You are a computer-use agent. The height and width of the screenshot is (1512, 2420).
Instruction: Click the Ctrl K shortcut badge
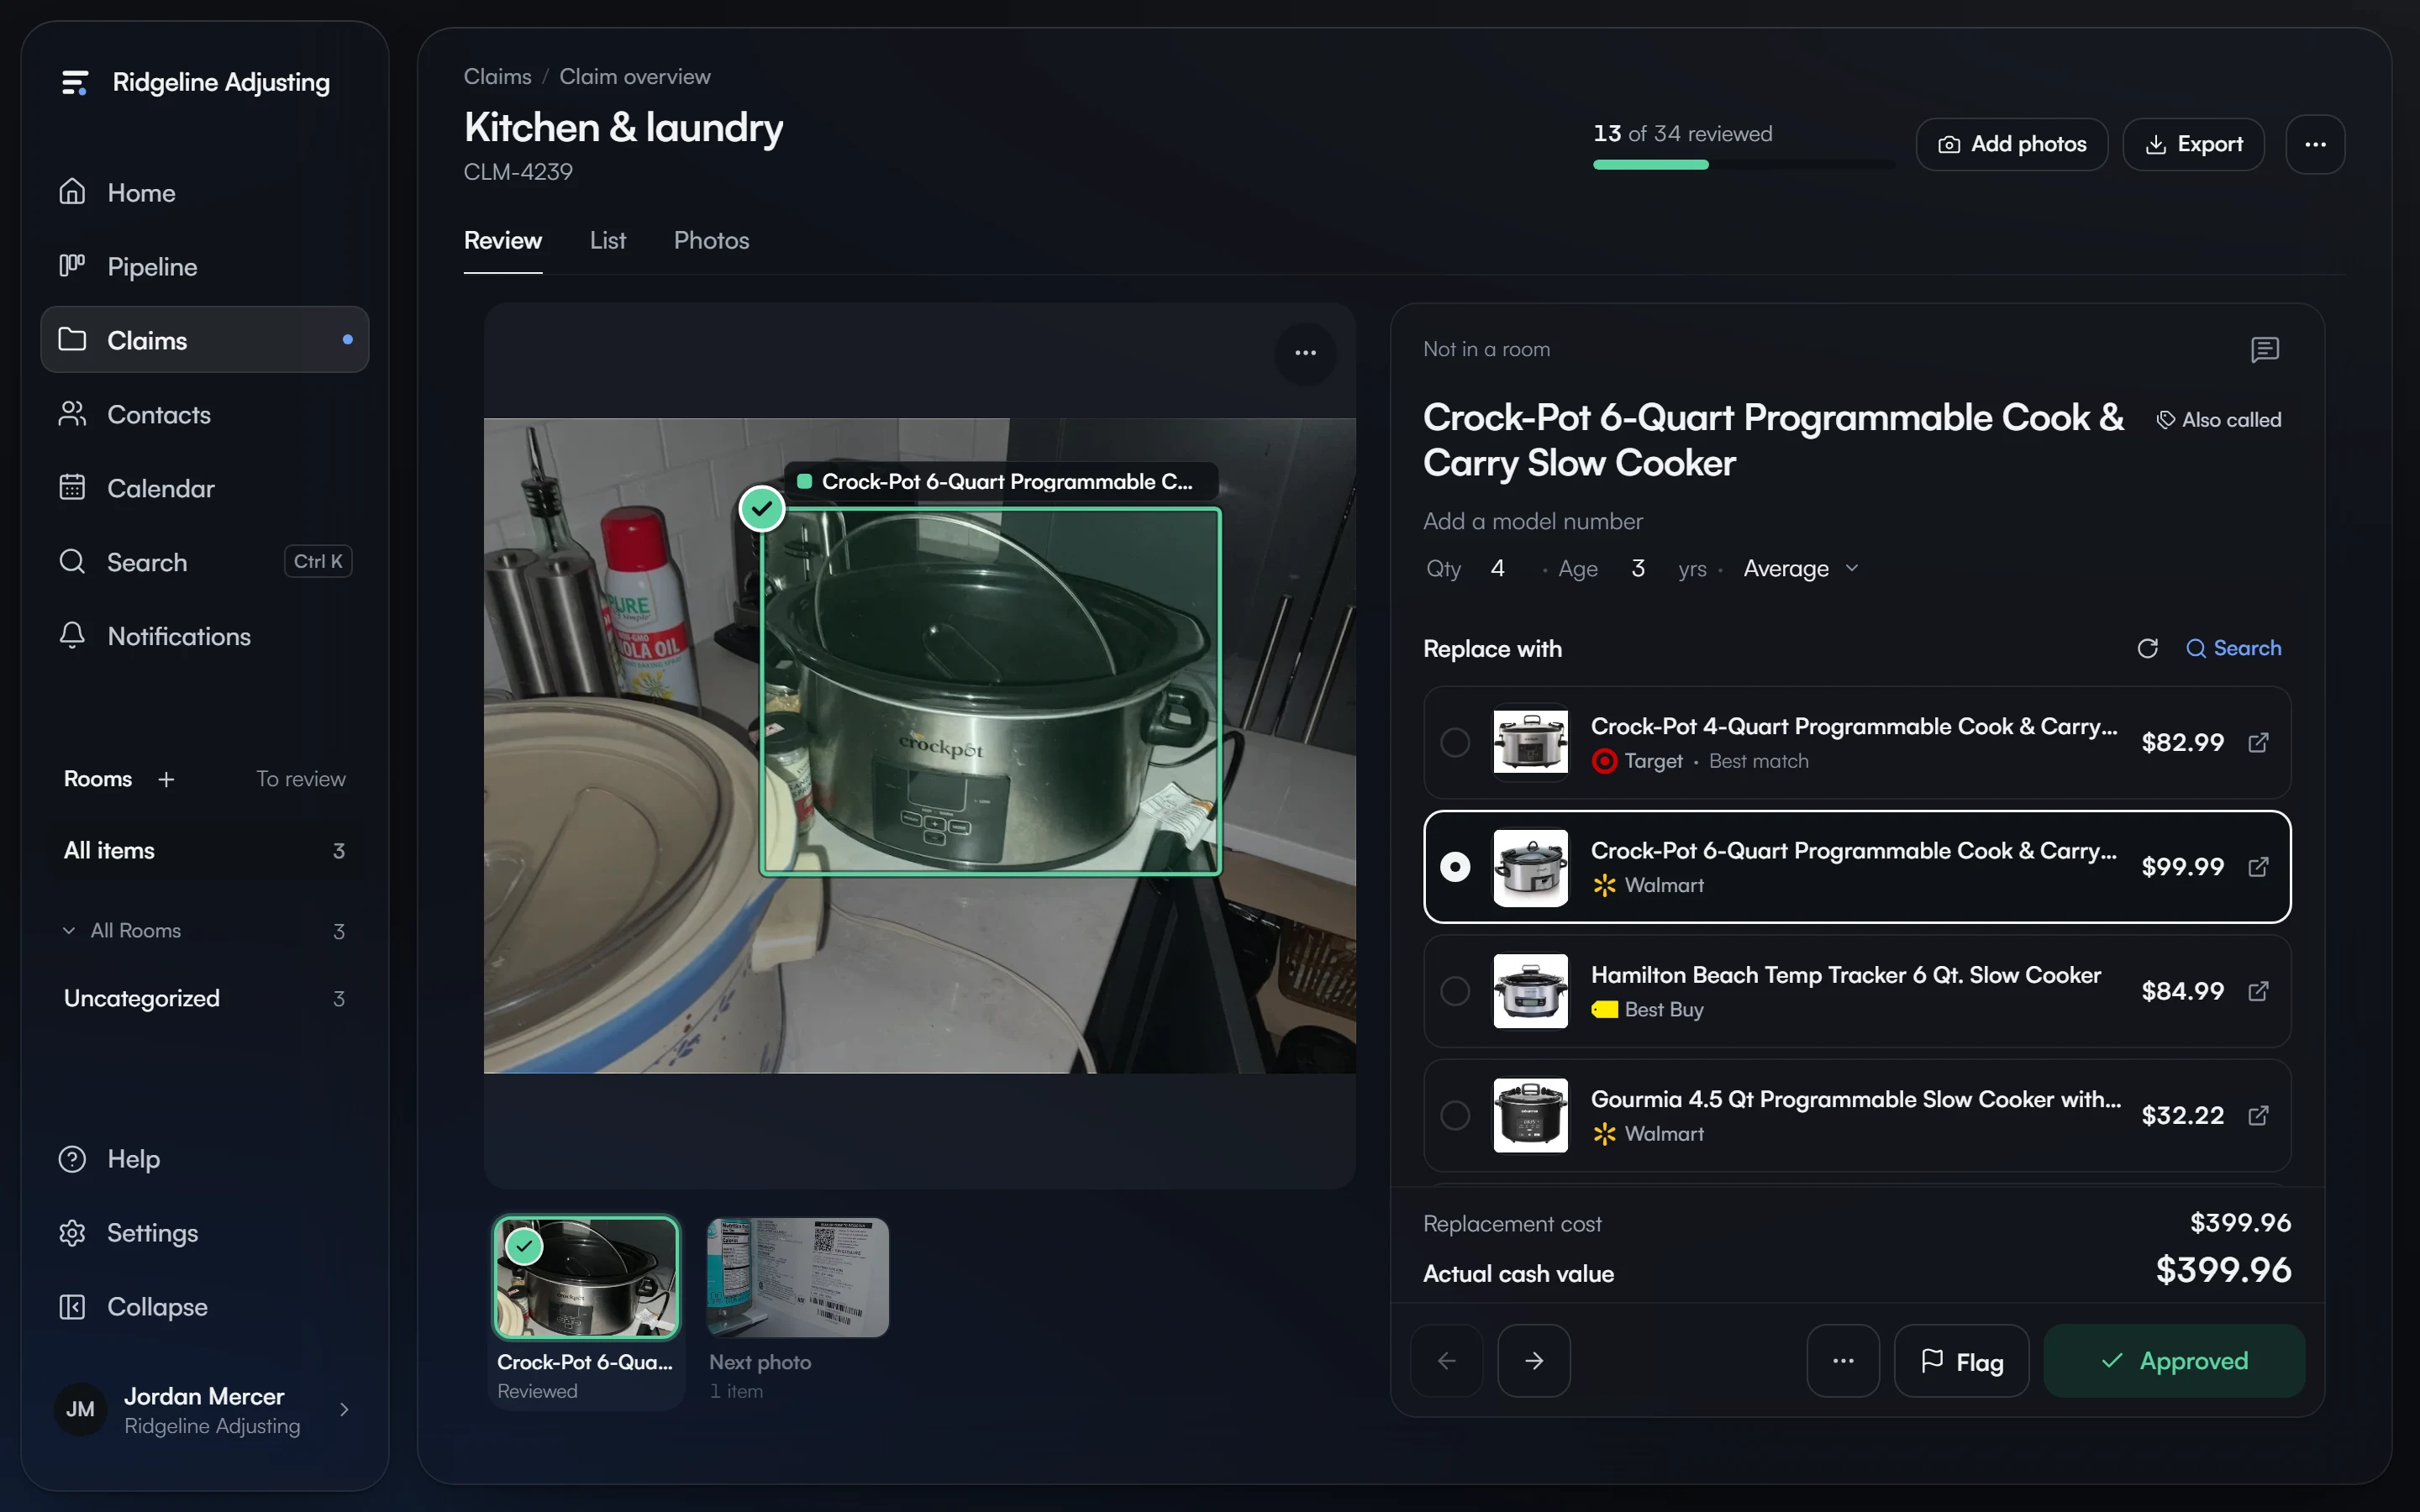(318, 562)
